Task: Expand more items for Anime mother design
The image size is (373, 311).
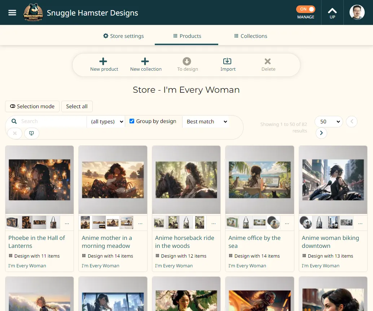Action: [140, 223]
